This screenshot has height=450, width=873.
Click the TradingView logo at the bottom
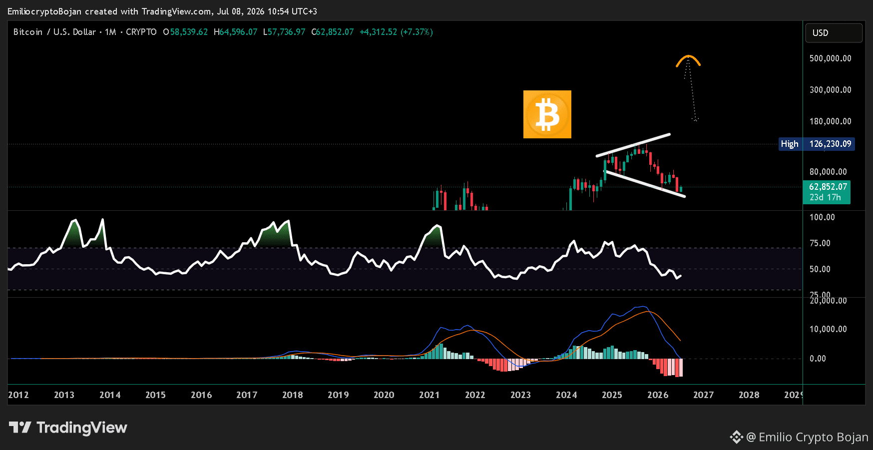click(x=68, y=428)
